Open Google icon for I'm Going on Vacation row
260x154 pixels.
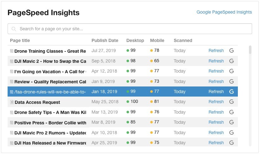coord(232,71)
